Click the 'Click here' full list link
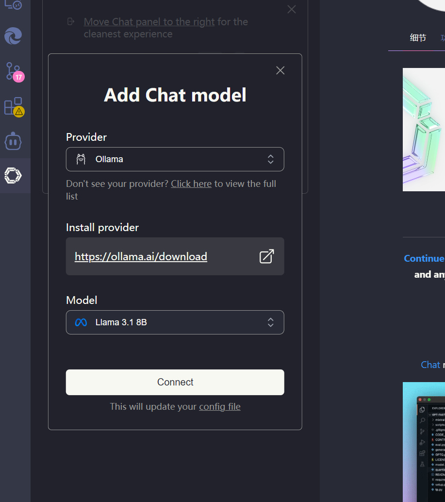Viewport: 445px width, 502px height. tap(191, 184)
